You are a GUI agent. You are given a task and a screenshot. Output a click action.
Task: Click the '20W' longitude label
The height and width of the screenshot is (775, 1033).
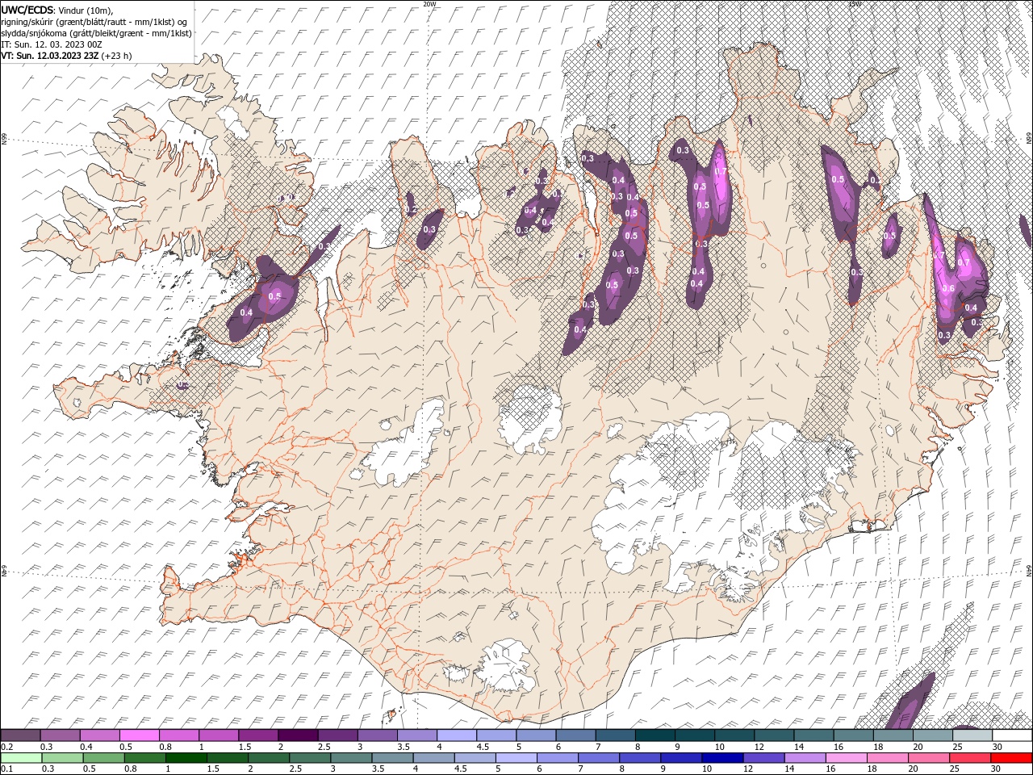click(430, 4)
